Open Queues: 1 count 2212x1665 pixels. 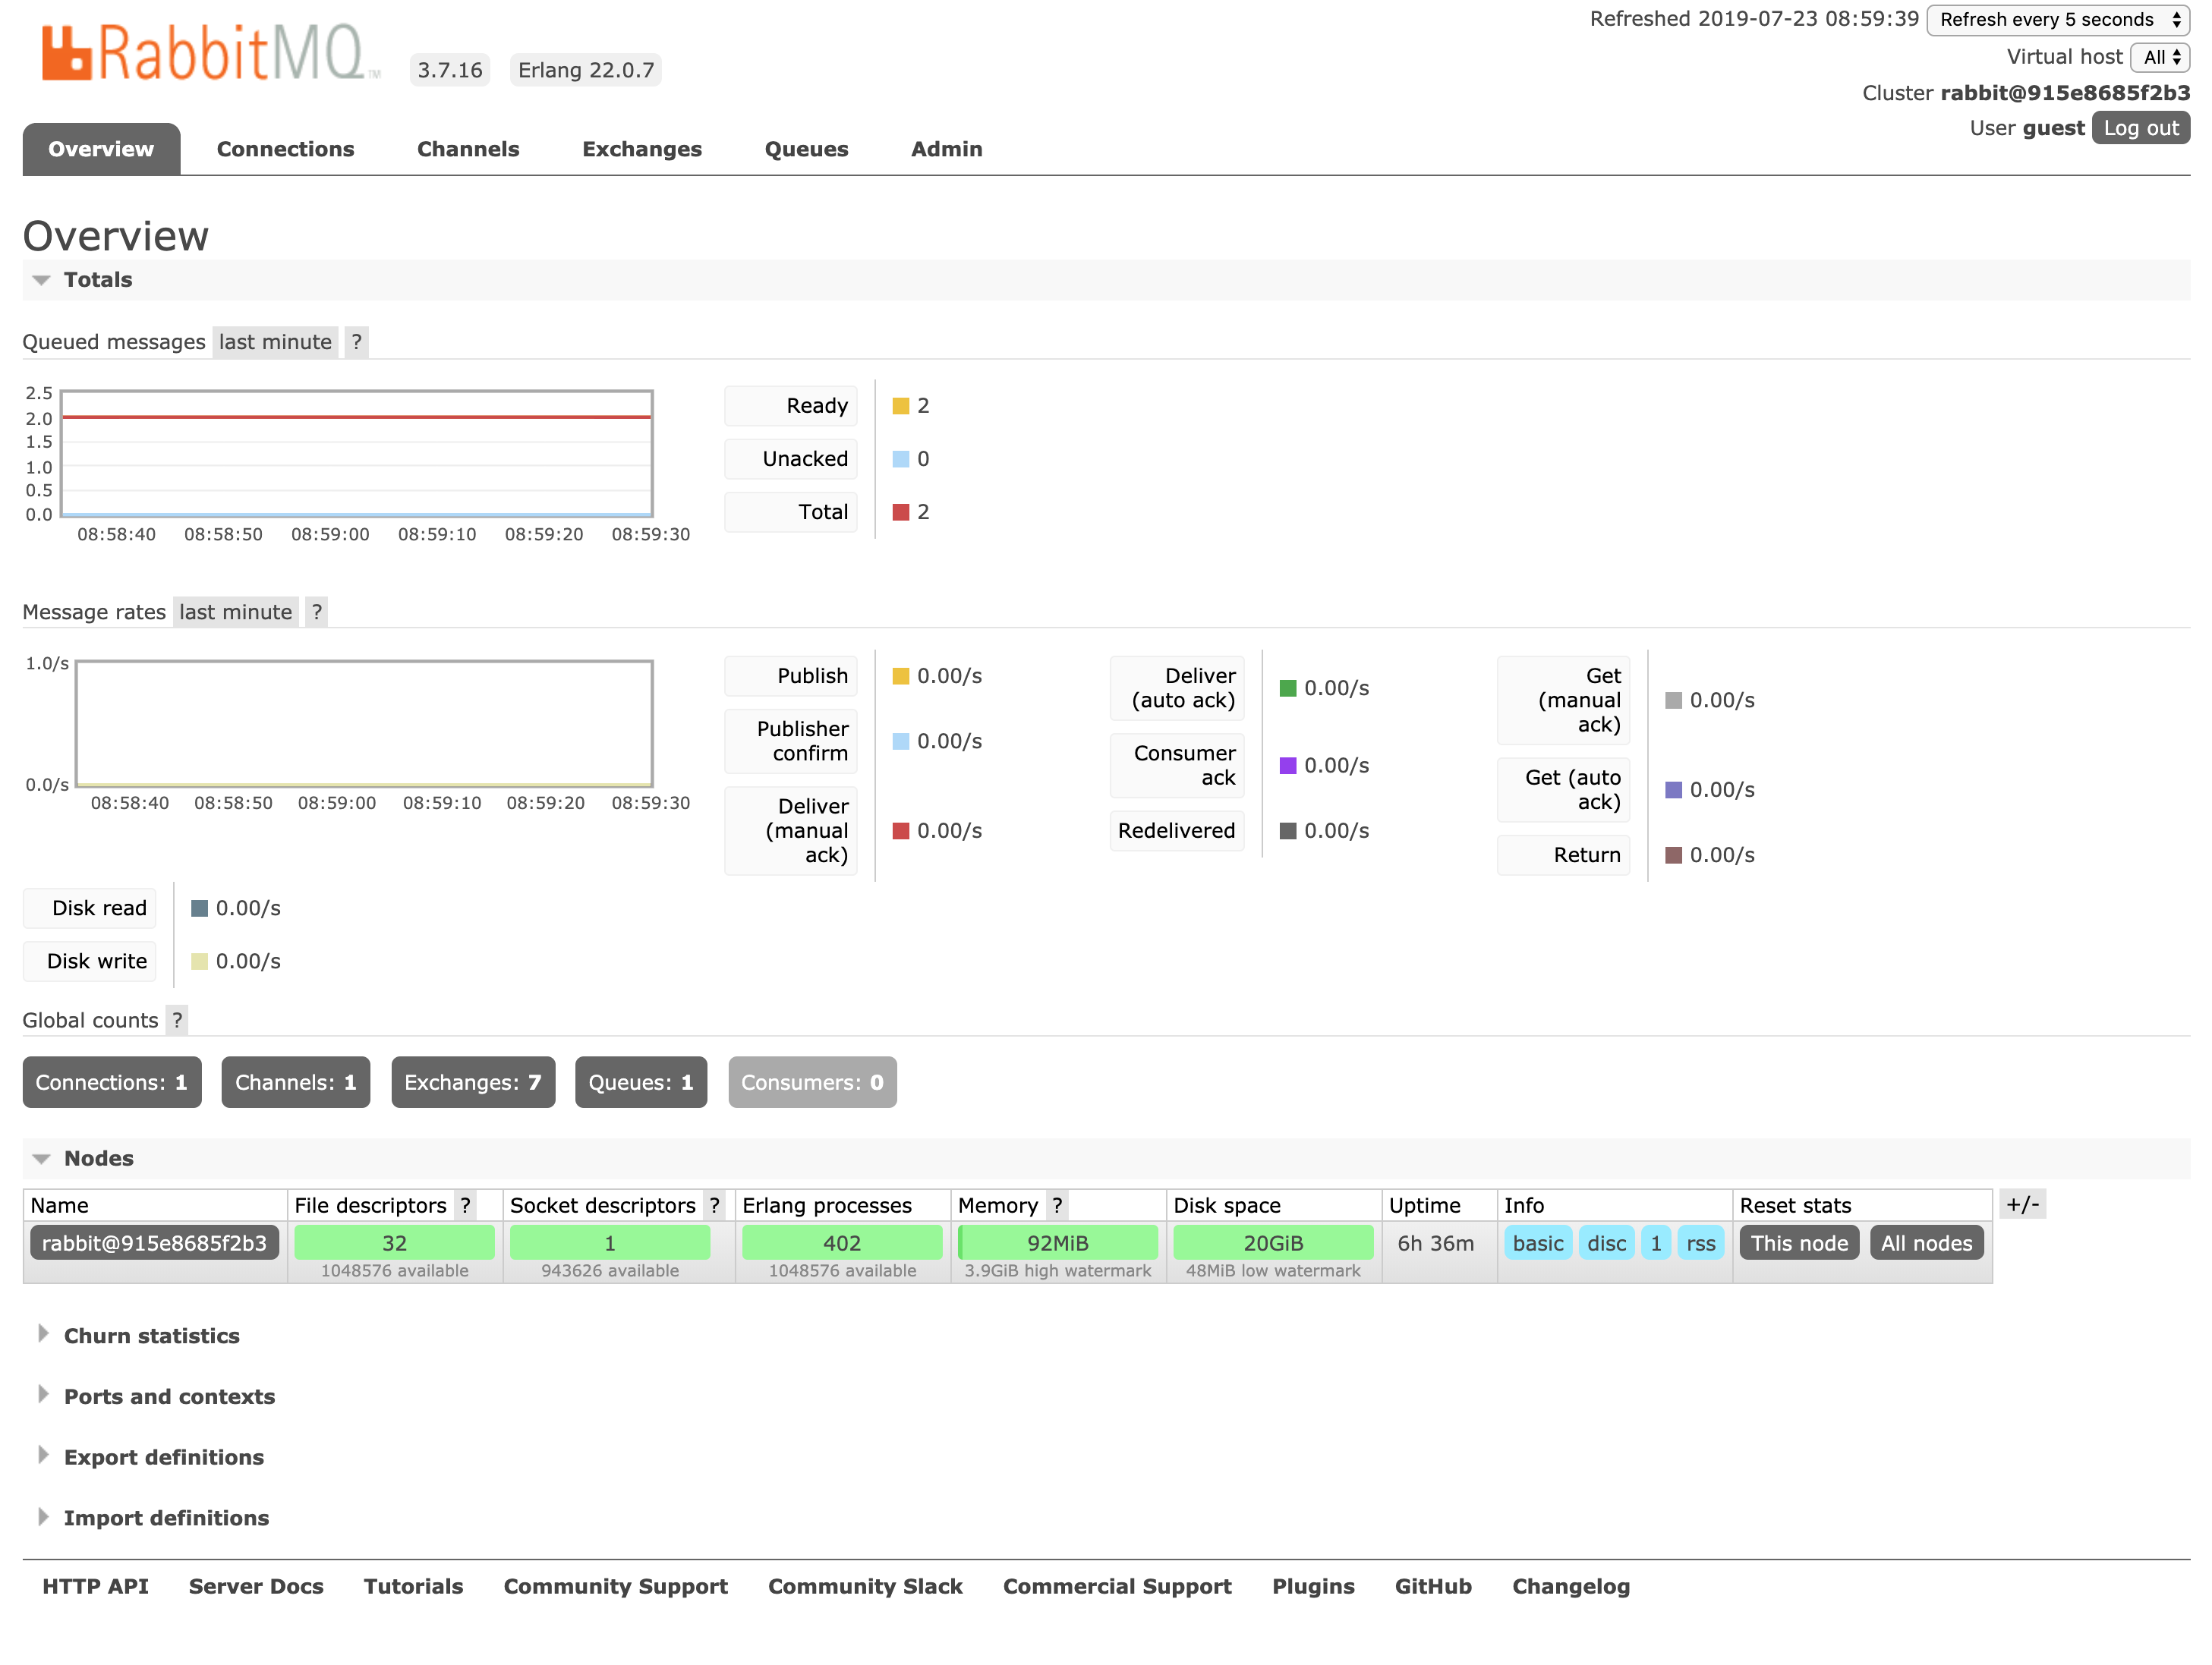pyautogui.click(x=641, y=1082)
